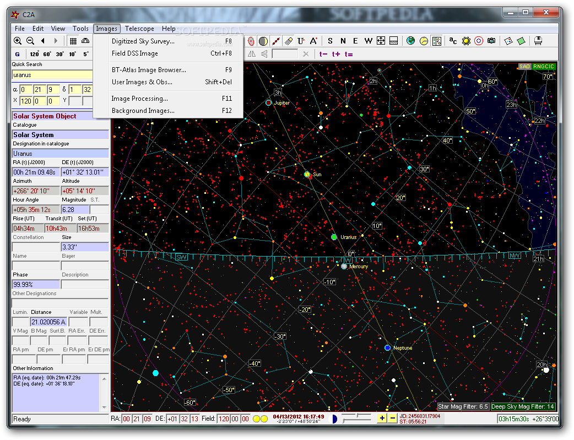The height and width of the screenshot is (440, 574).
Task: Click the Other Information scrollbar down arrow
Action: [104, 408]
